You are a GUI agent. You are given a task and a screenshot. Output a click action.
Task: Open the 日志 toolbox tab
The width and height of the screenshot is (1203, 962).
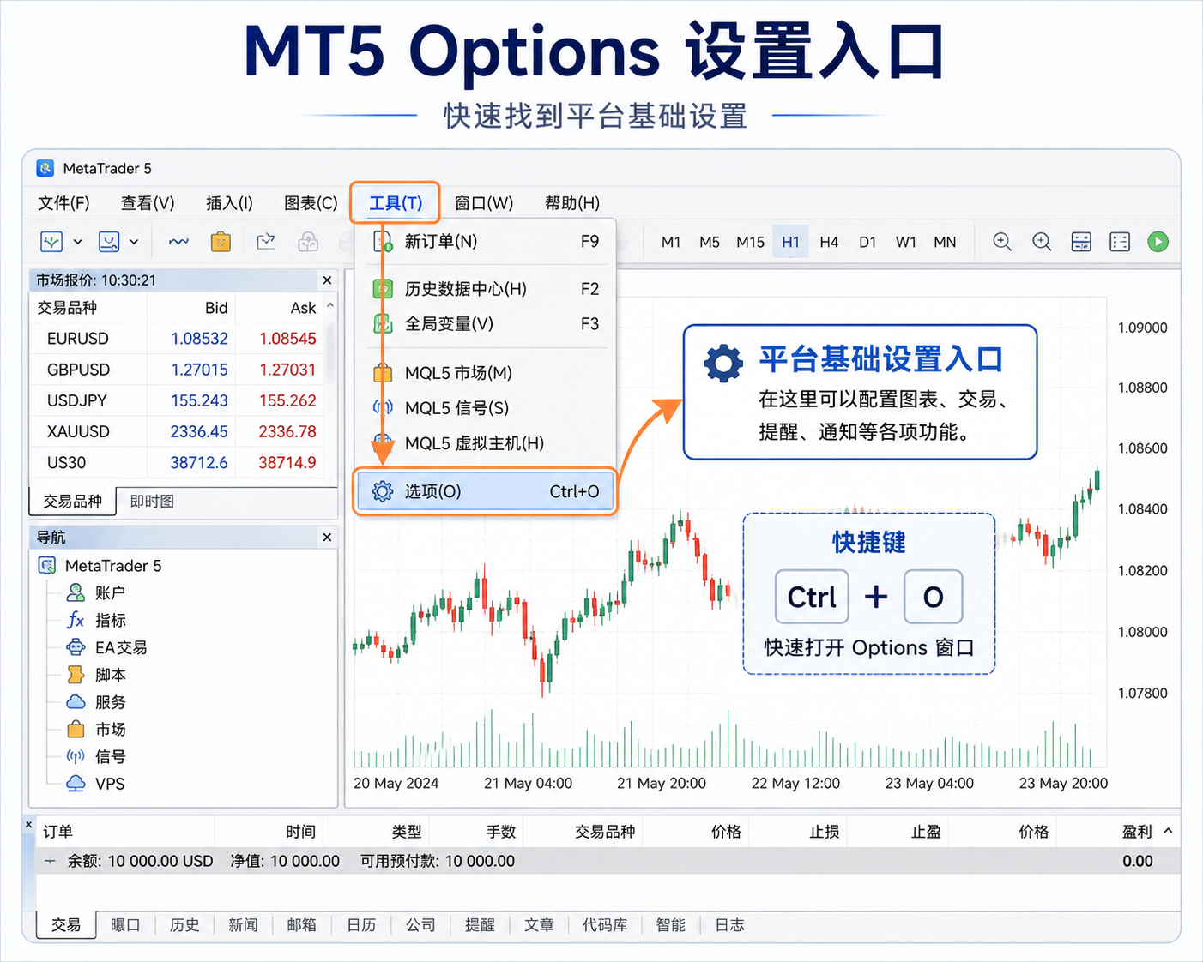click(x=729, y=925)
